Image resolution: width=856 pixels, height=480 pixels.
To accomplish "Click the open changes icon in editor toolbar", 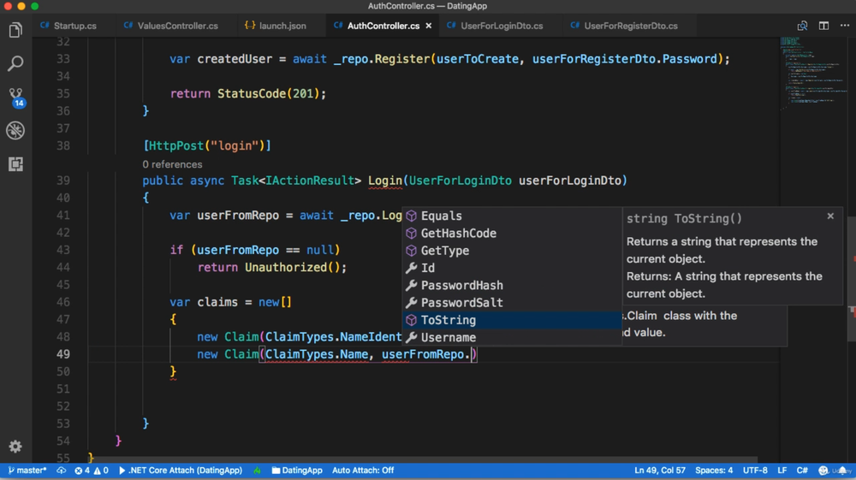I will pyautogui.click(x=802, y=26).
